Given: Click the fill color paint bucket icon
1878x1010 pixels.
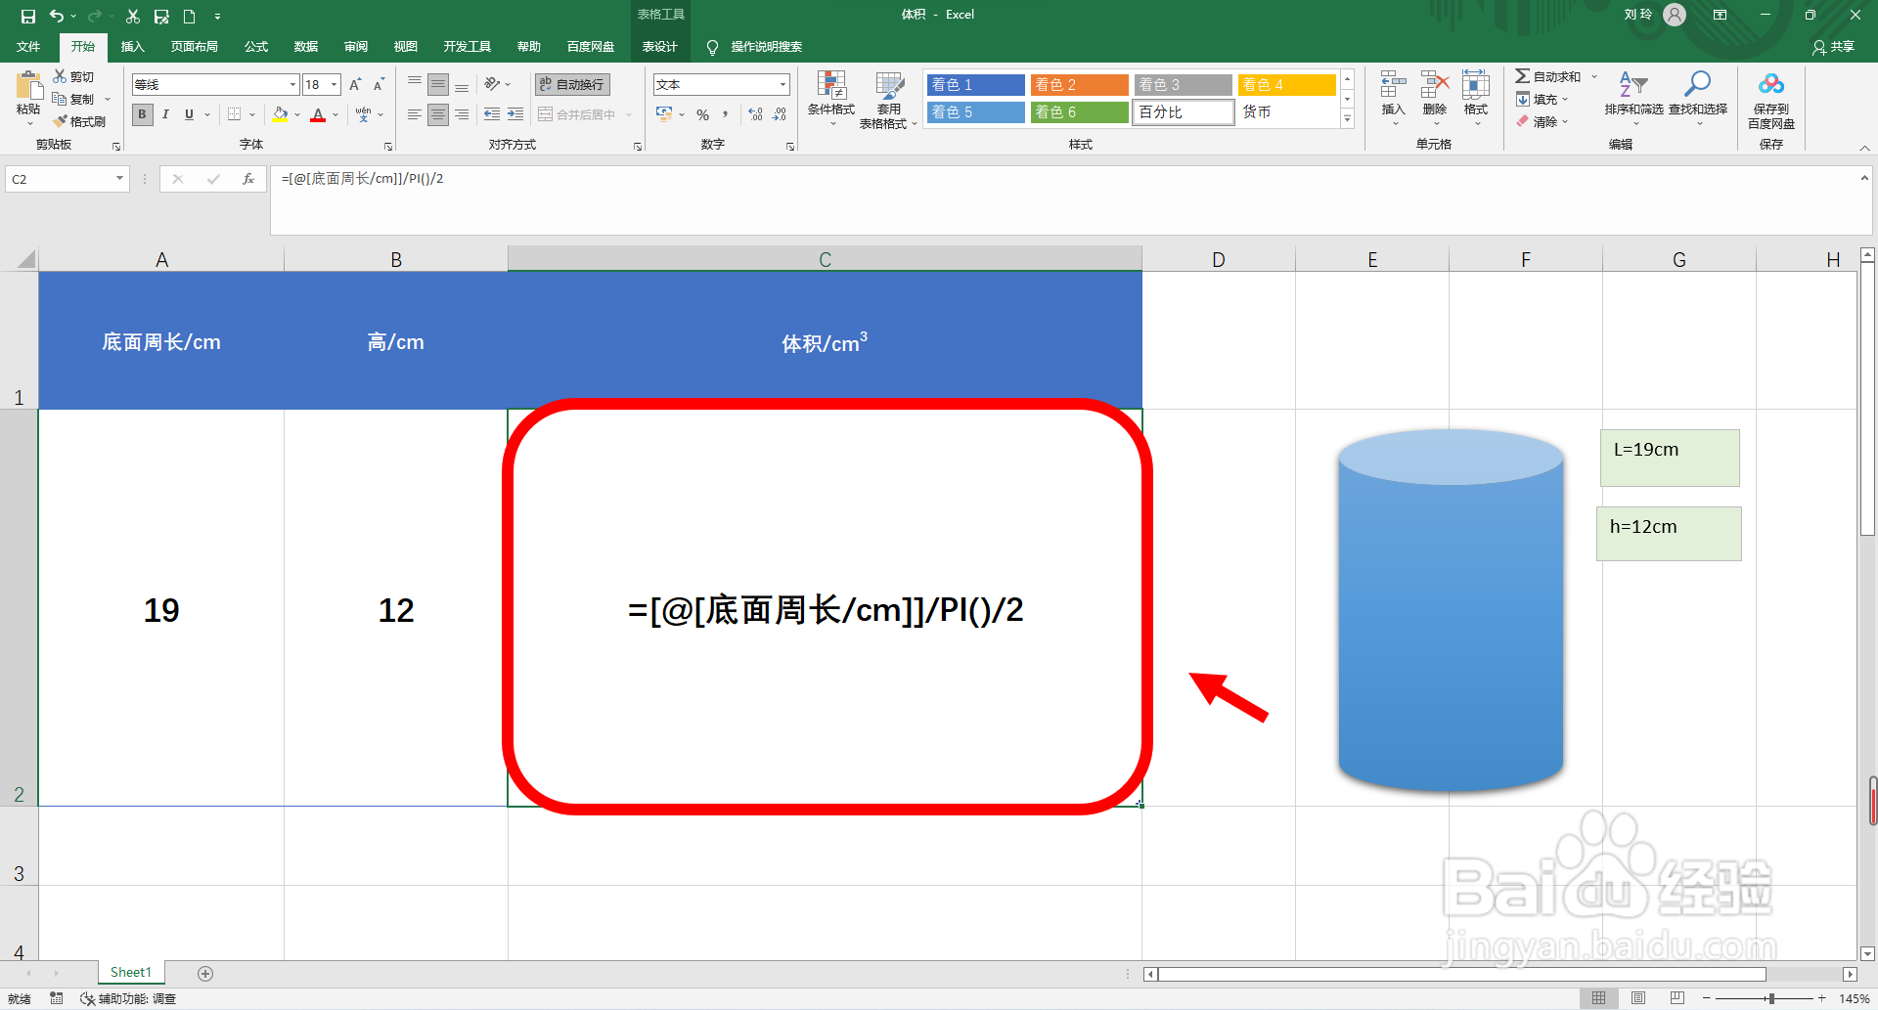Looking at the screenshot, I should point(281,114).
